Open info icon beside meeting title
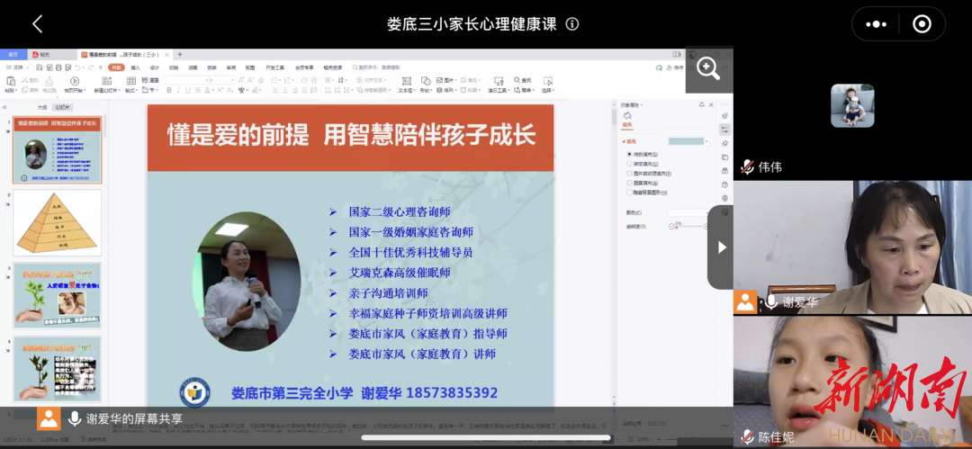 [x=572, y=24]
